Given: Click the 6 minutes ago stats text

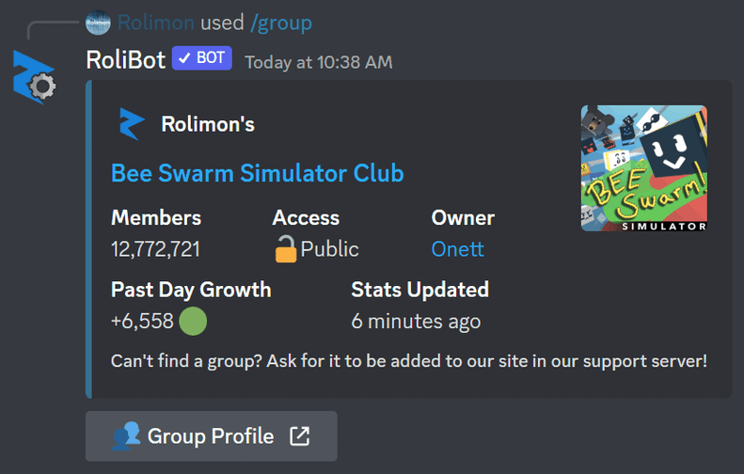Looking at the screenshot, I should (x=416, y=322).
